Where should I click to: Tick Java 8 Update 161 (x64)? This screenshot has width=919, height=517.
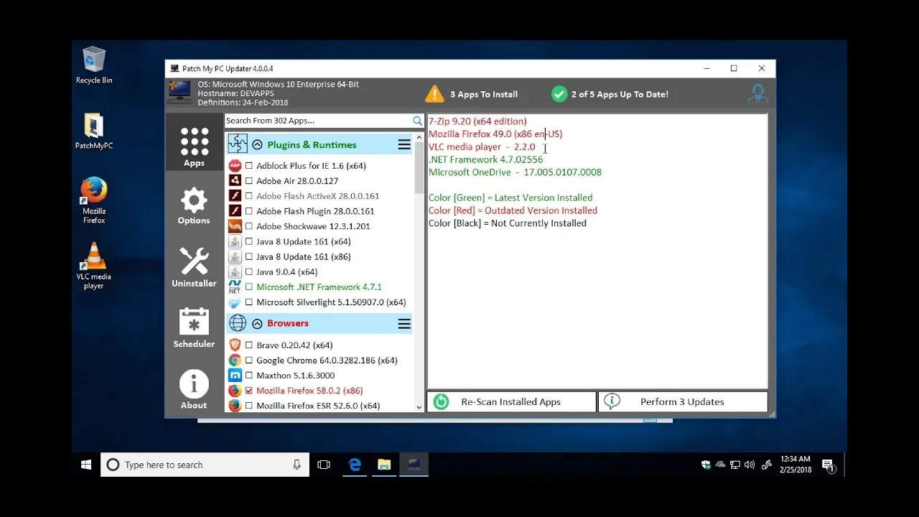249,241
